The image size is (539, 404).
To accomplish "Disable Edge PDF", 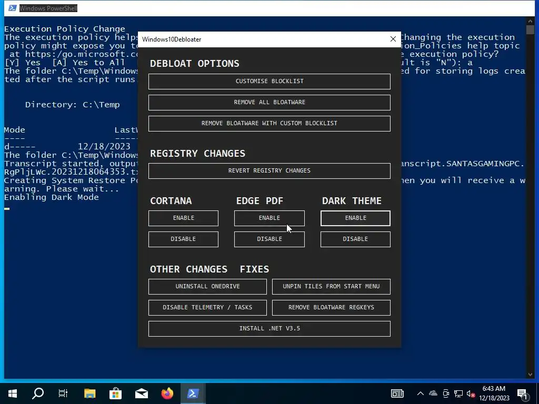I will [x=269, y=239].
